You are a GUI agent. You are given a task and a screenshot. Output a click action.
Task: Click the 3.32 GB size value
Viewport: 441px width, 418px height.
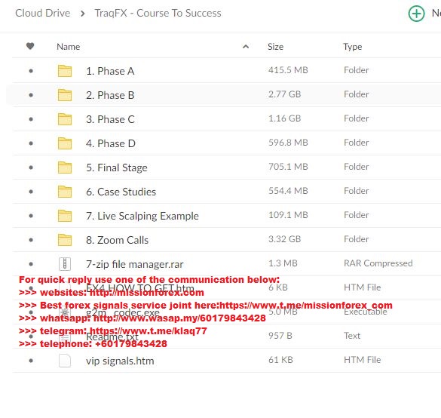(284, 239)
